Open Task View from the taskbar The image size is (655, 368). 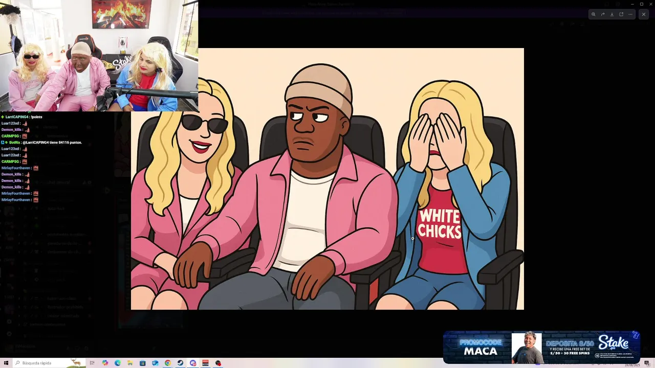92,363
